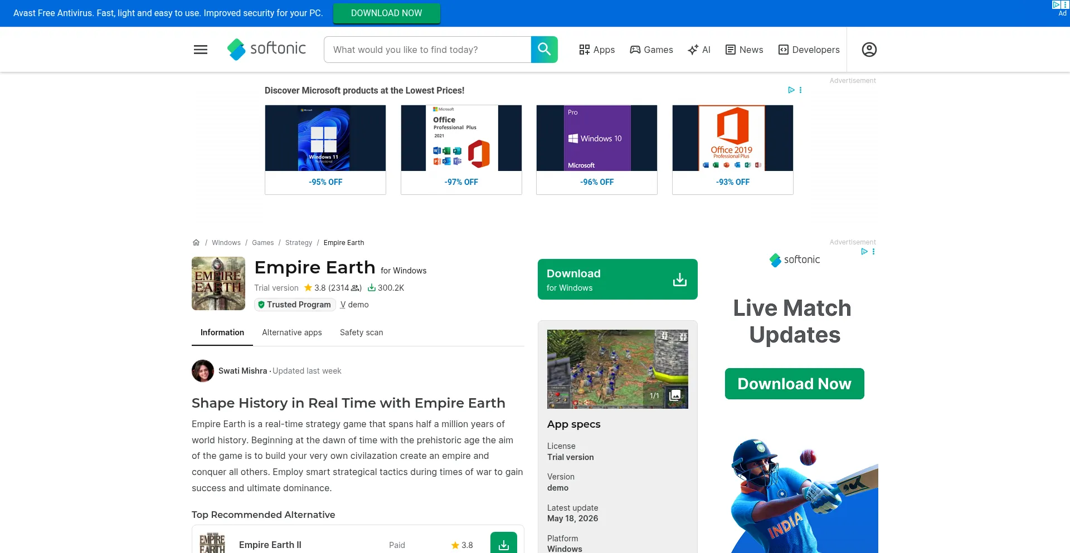
Task: Click the home icon in breadcrumb
Action: coord(196,243)
